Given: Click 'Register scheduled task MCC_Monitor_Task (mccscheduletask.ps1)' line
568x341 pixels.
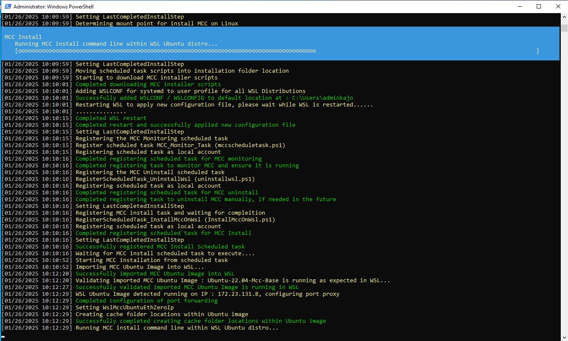Looking at the screenshot, I should click(181, 145).
